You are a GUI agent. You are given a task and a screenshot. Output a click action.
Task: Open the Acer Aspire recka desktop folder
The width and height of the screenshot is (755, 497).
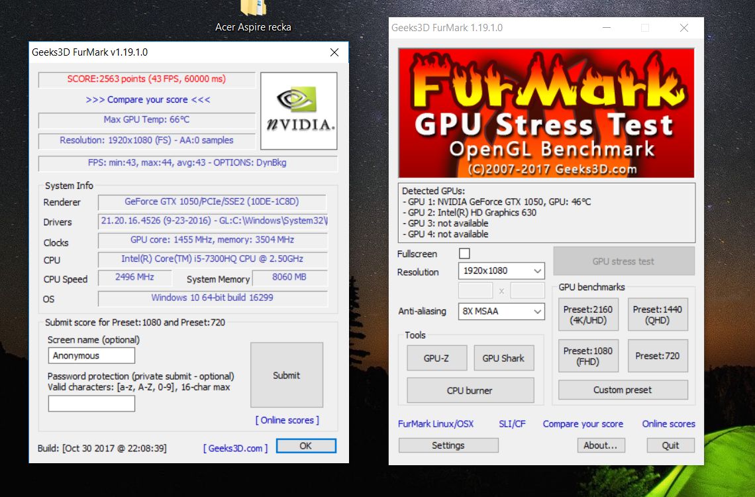tap(253, 17)
